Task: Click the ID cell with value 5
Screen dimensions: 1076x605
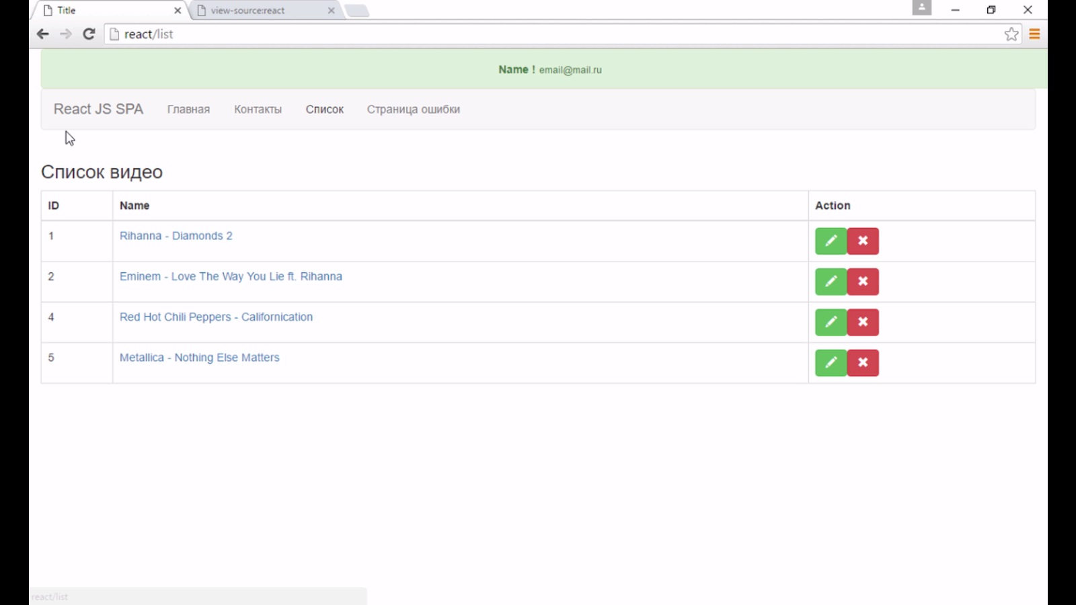Action: point(77,363)
